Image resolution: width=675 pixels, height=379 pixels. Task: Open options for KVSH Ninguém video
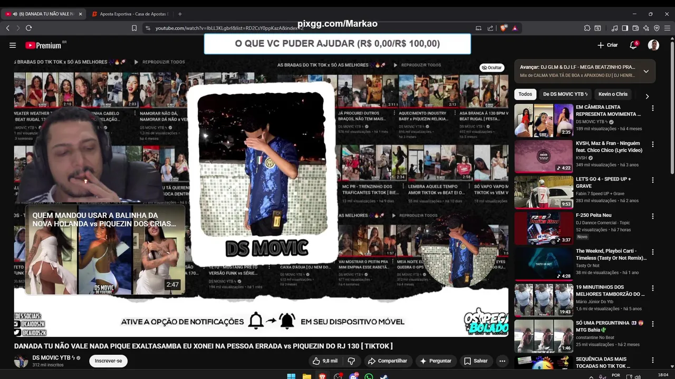coord(652,144)
